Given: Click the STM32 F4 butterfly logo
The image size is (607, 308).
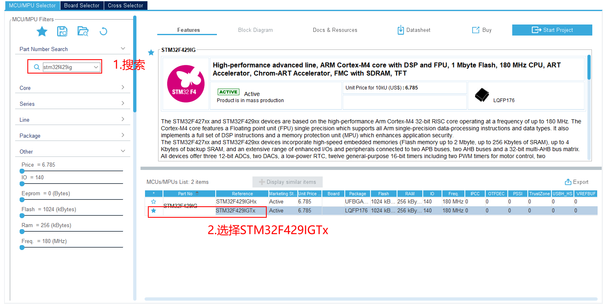Looking at the screenshot, I should (185, 84).
